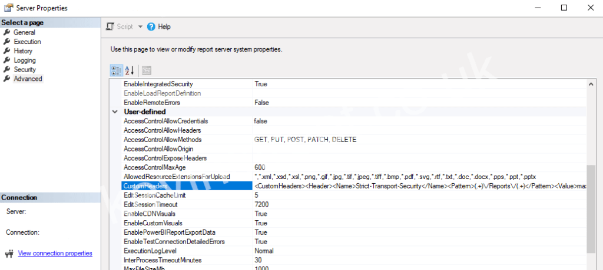The width and height of the screenshot is (603, 270).
Task: Edit the CustomHeaders XML value
Action: (x=419, y=186)
